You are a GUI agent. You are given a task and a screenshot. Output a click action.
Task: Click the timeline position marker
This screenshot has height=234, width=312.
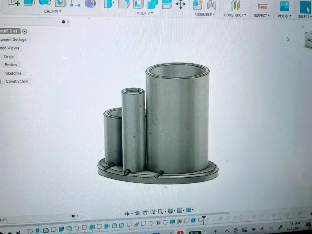(204, 219)
